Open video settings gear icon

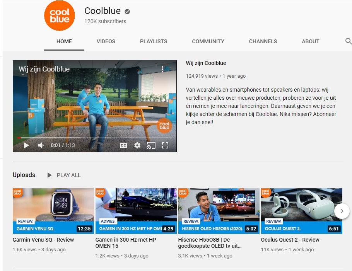click(x=137, y=145)
